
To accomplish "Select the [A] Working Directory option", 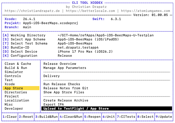I will pos(24,35).
